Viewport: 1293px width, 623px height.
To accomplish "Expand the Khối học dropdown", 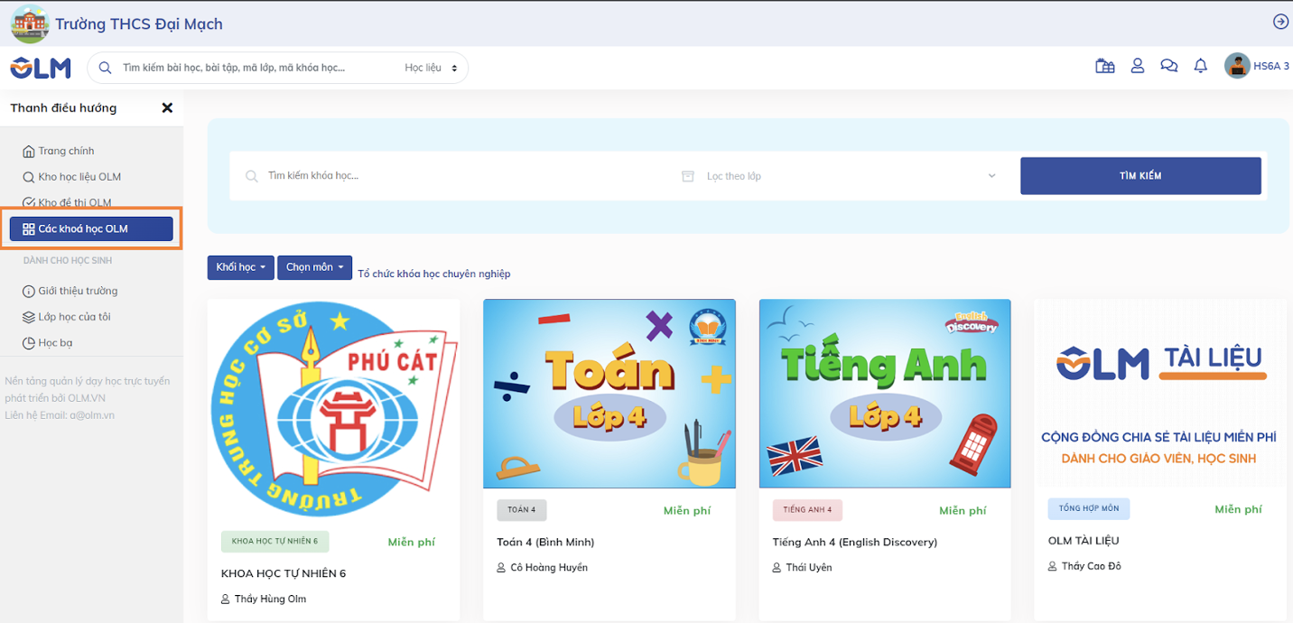I will (240, 267).
